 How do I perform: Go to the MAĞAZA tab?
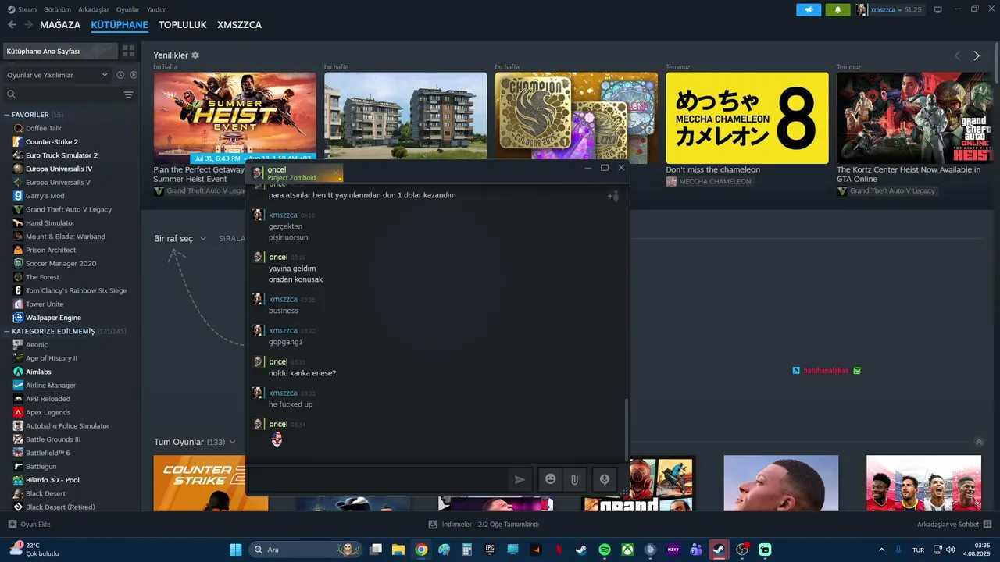[x=60, y=25]
